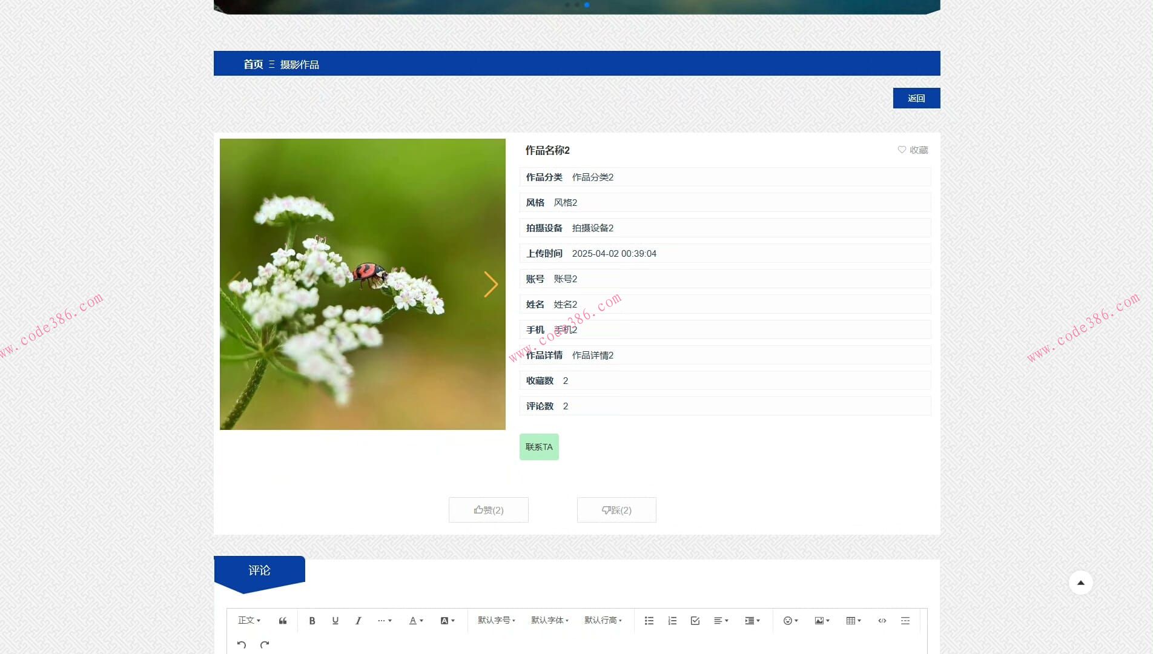Expand the 正文 paragraph style dropdown
This screenshot has width=1153, height=654.
[249, 621]
